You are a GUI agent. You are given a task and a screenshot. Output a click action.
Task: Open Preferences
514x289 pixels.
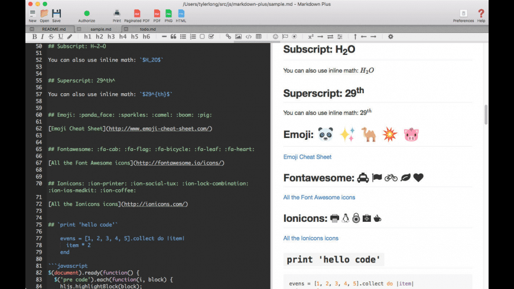point(463,16)
